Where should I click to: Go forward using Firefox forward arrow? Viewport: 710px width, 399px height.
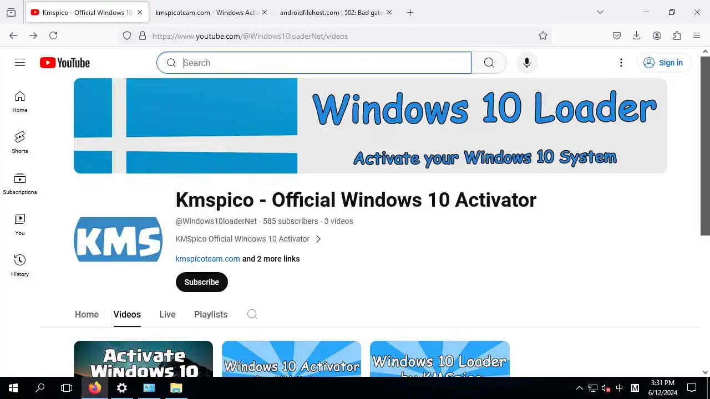click(x=33, y=35)
